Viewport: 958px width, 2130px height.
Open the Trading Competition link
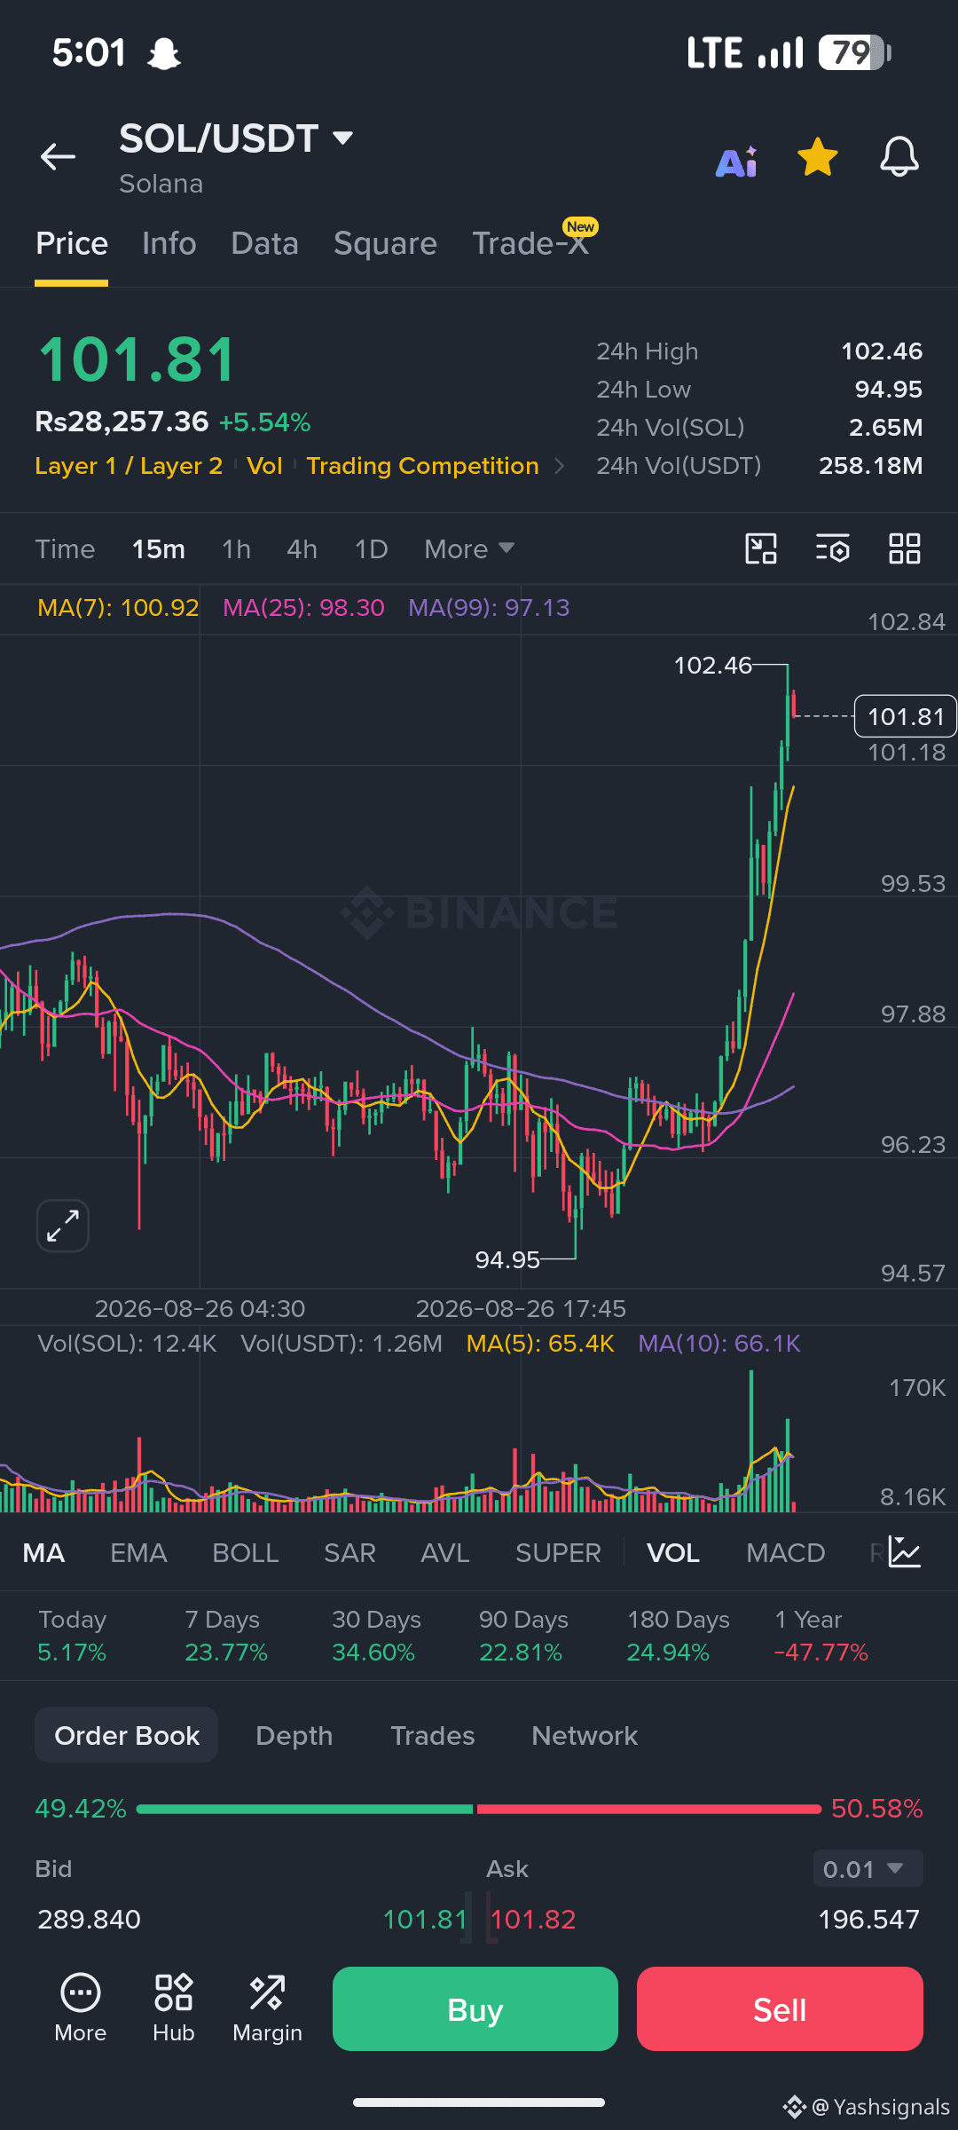(422, 466)
